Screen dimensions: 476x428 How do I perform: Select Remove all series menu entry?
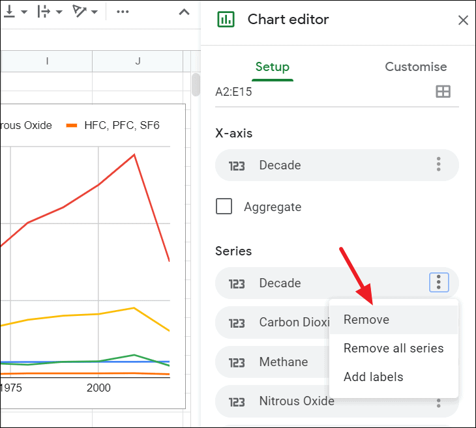394,349
